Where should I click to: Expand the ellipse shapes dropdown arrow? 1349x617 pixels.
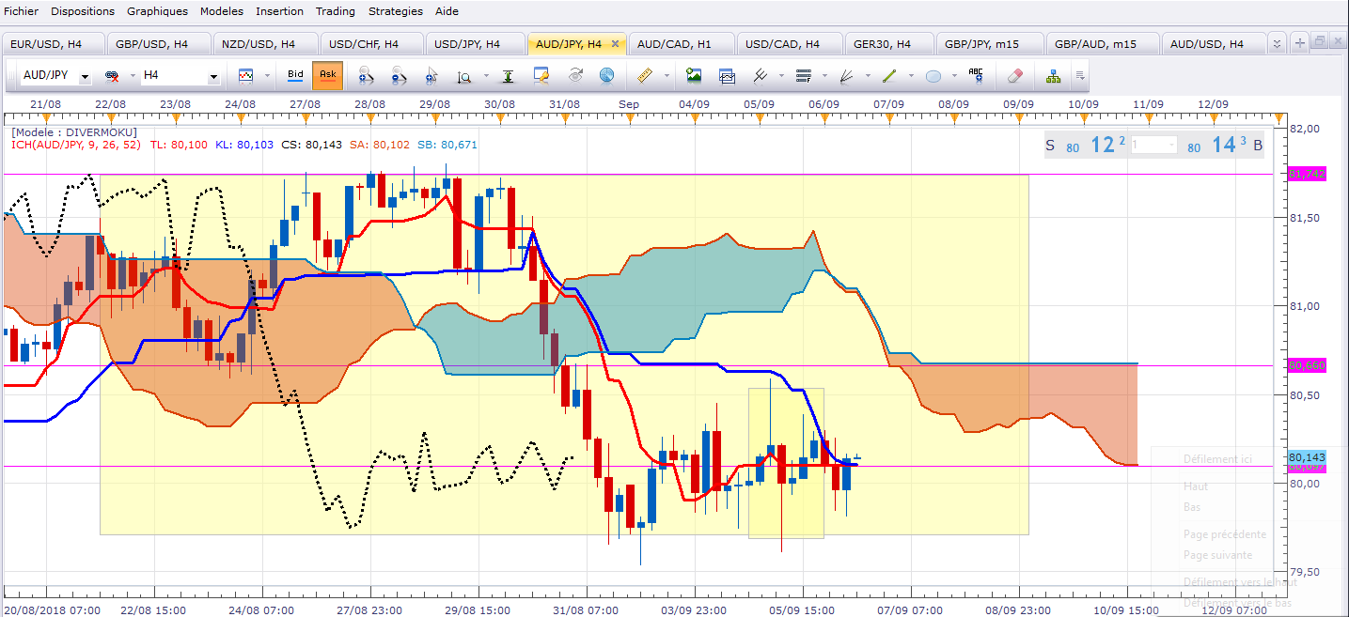tap(954, 76)
